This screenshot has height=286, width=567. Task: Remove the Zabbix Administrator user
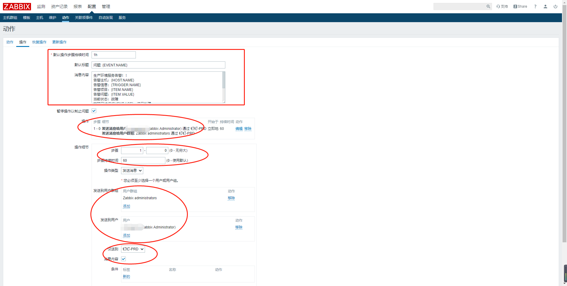(x=239, y=227)
